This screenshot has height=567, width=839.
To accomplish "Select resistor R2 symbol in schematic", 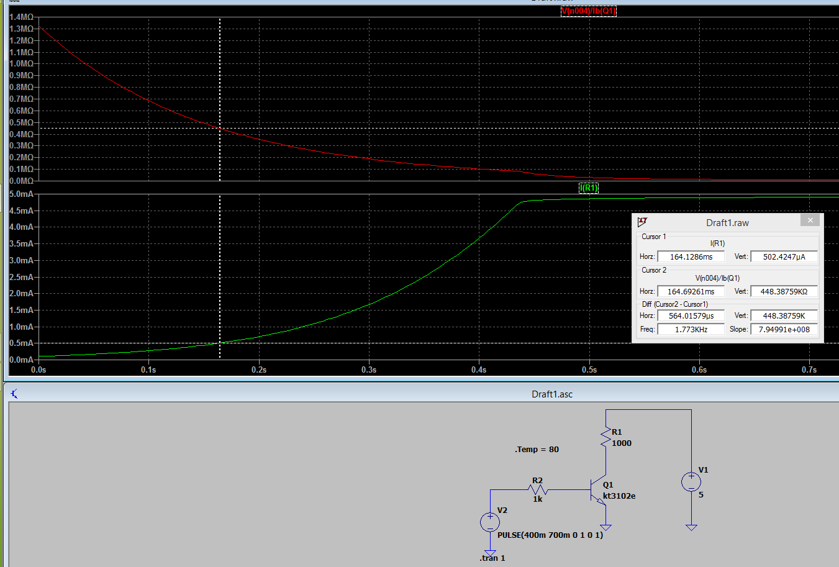I will coord(537,489).
